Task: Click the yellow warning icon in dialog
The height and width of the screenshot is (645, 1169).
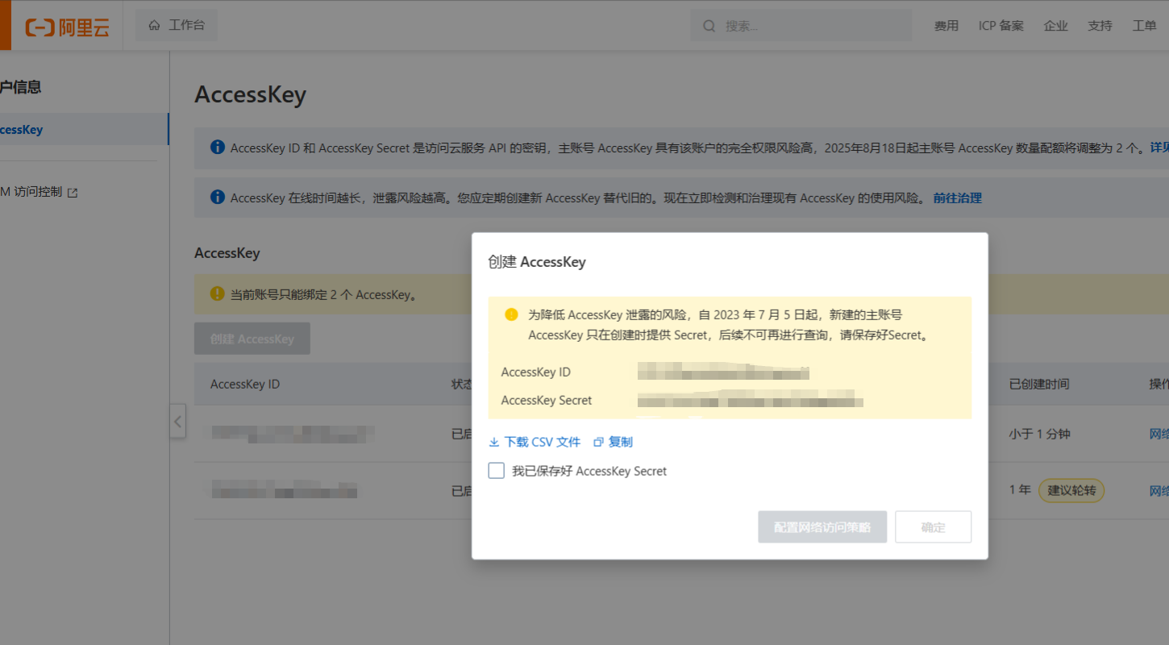Action: click(x=511, y=314)
